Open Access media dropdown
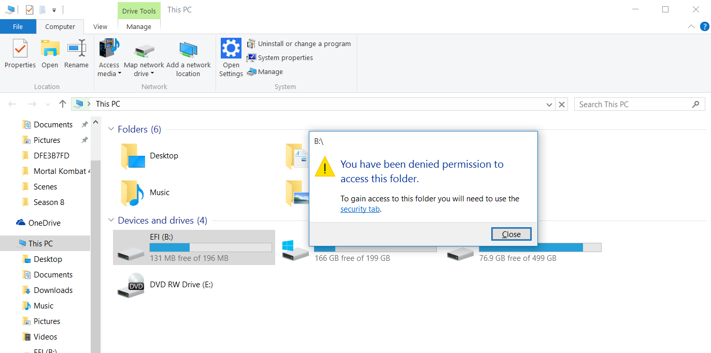 click(x=109, y=57)
